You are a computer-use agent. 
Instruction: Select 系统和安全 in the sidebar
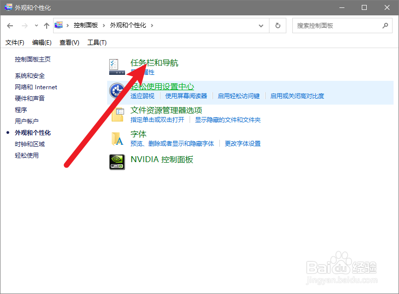click(x=30, y=75)
